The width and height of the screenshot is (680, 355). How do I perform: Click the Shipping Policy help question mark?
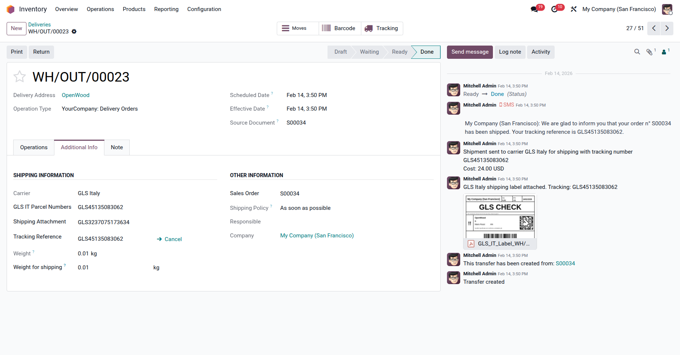(x=271, y=206)
